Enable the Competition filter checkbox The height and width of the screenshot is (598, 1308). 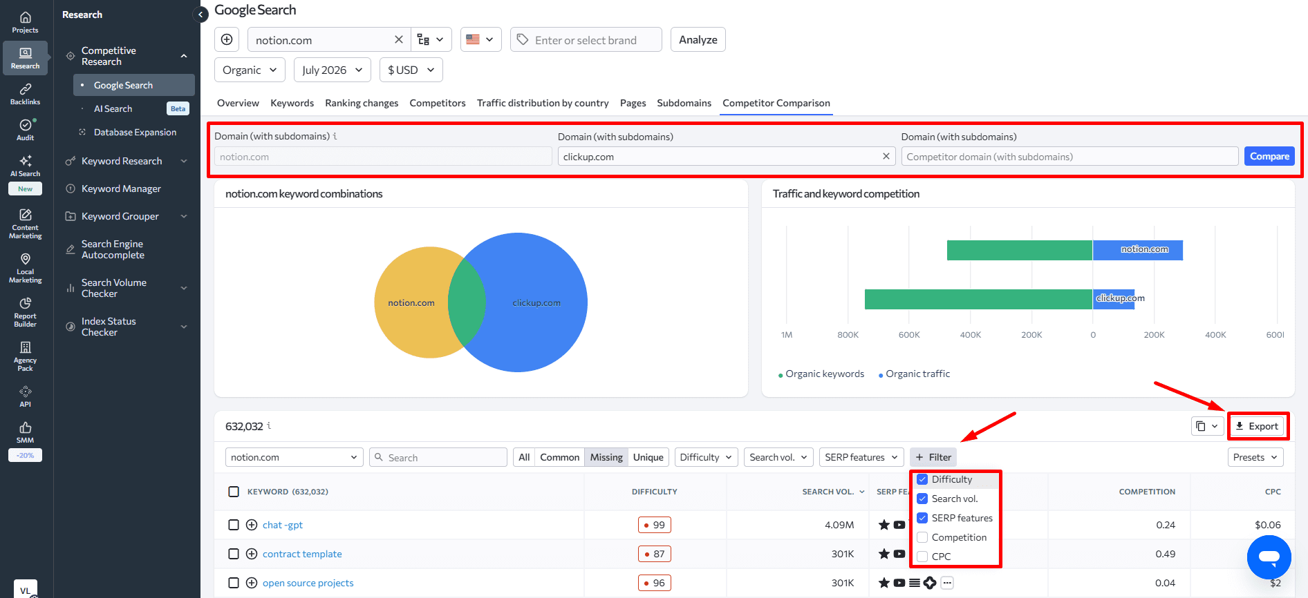(x=922, y=537)
